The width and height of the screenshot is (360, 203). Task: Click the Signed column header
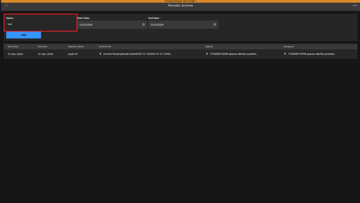tap(209, 47)
